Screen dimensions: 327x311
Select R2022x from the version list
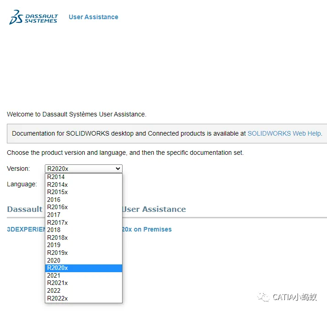point(83,298)
